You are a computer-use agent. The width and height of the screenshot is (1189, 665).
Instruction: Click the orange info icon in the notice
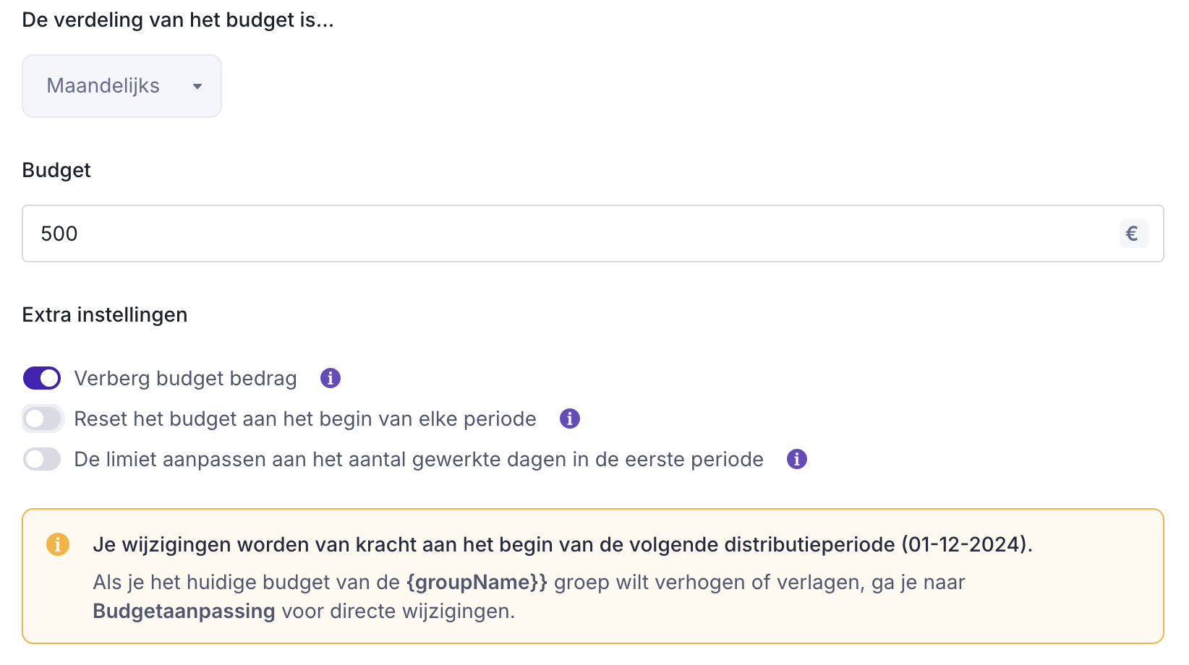58,544
